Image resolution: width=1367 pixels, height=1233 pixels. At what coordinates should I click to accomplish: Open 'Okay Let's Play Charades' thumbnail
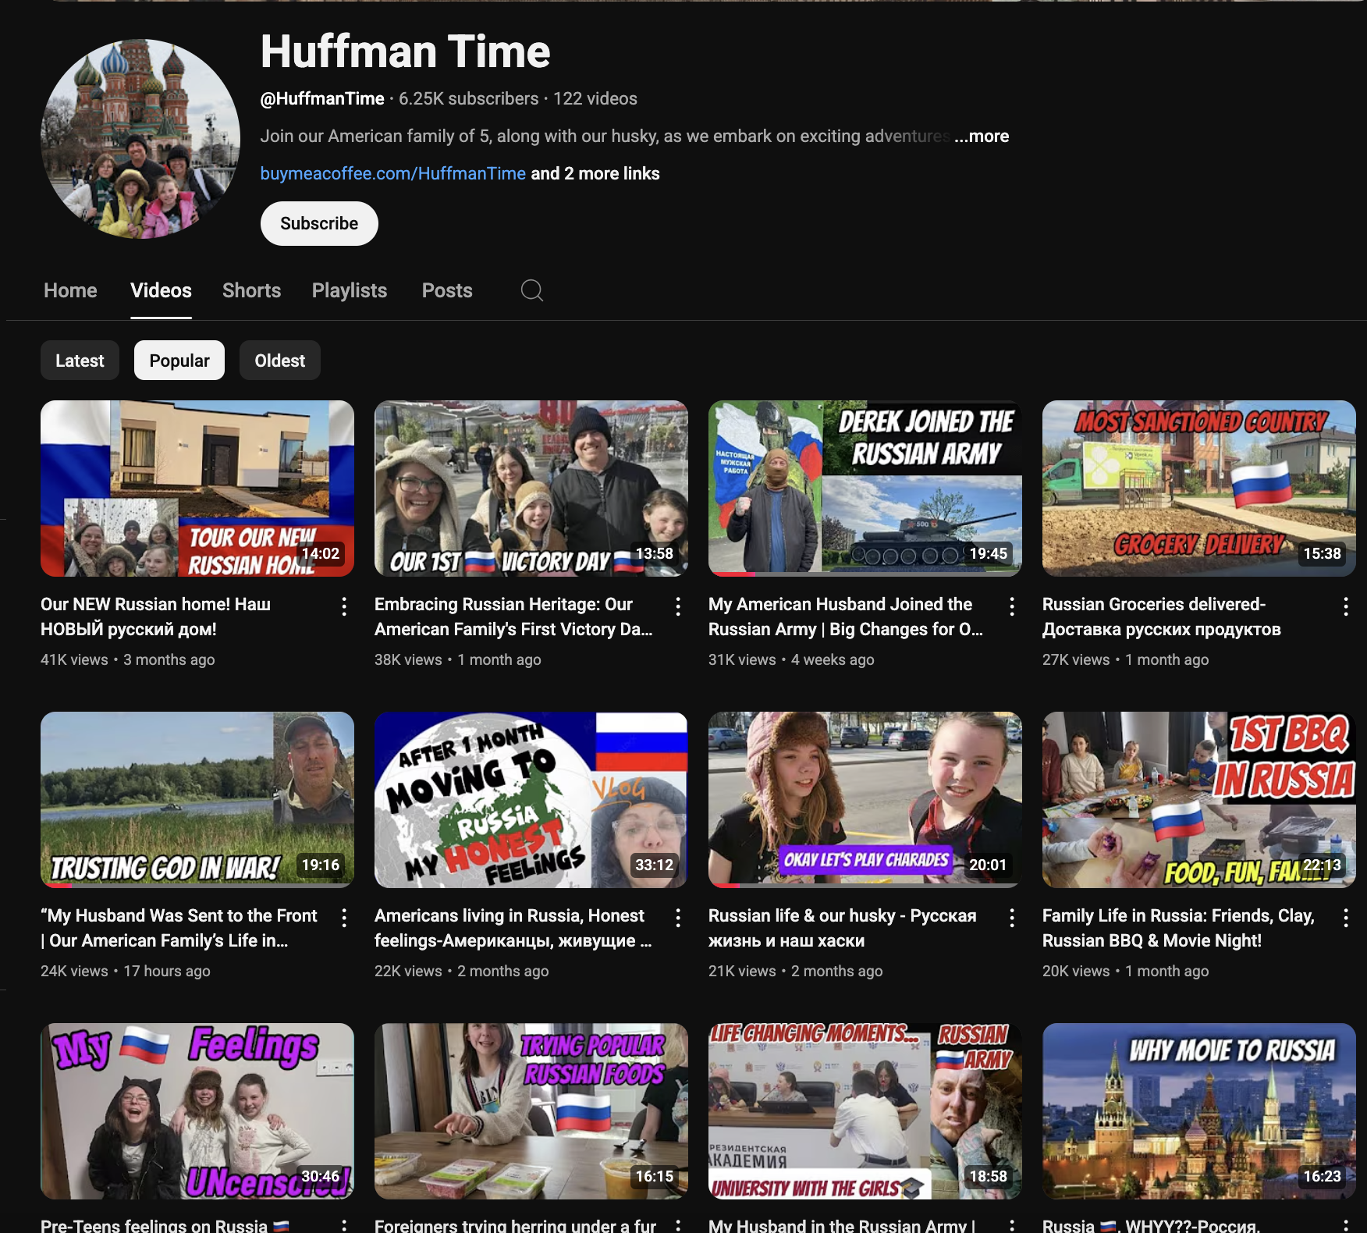coord(865,800)
